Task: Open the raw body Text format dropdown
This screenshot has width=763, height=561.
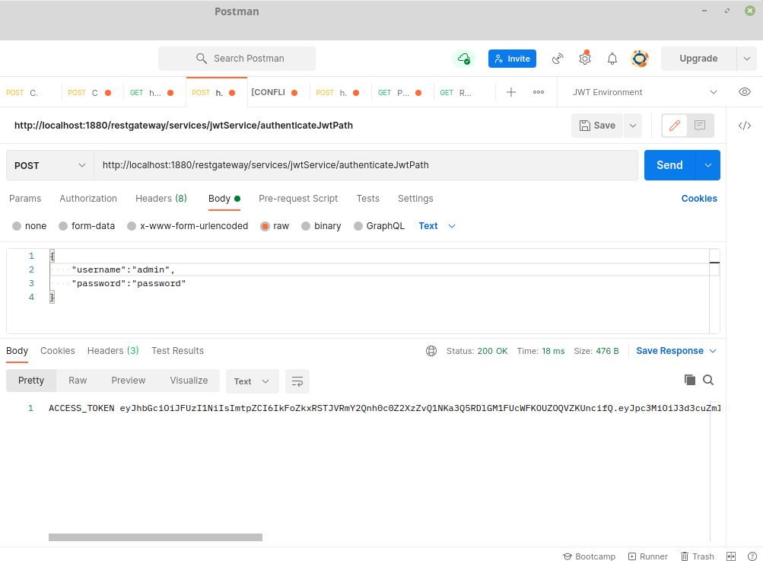Action: click(437, 226)
